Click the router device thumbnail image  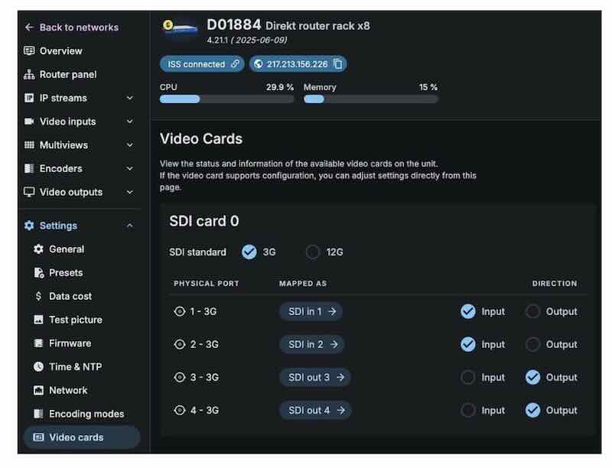click(x=181, y=27)
